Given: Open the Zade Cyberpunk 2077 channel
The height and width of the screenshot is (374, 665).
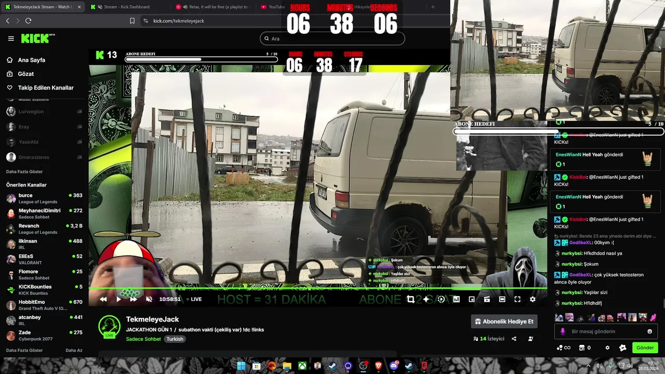Looking at the screenshot, I should pyautogui.click(x=44, y=336).
